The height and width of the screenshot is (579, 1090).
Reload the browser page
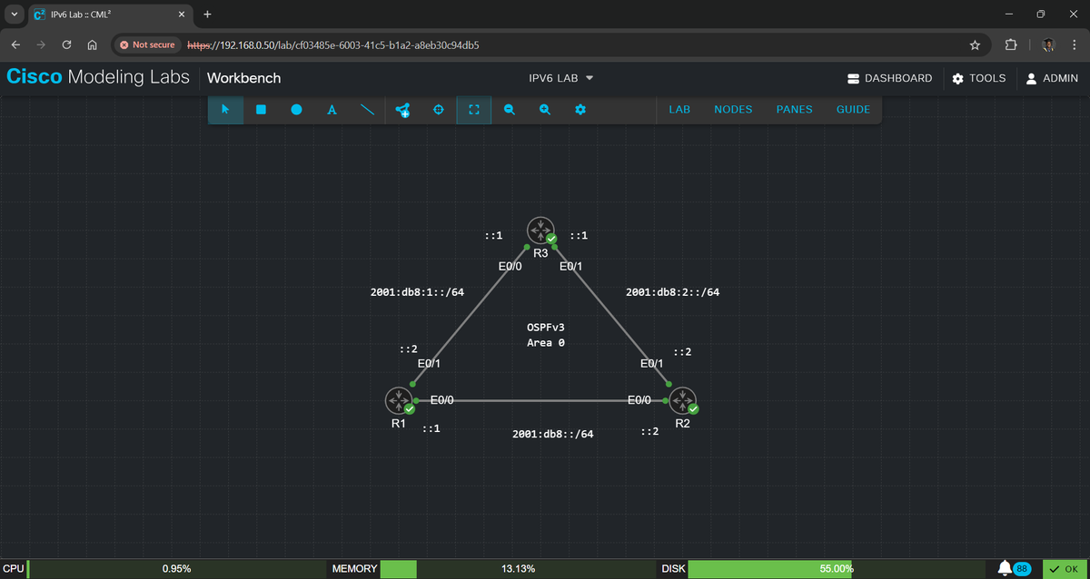(x=67, y=44)
